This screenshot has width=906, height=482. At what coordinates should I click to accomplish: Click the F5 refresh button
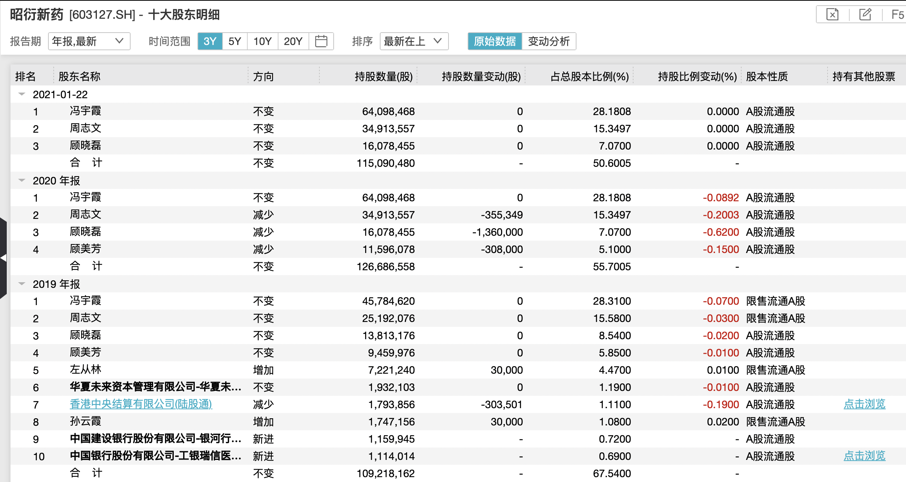897,15
